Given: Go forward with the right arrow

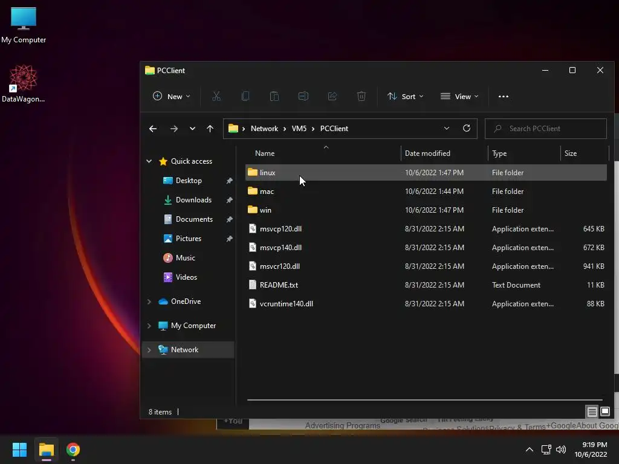Looking at the screenshot, I should click(173, 129).
